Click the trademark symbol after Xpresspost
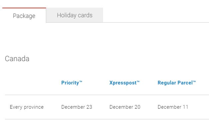Screen dimensions: 209x122 [138, 81]
